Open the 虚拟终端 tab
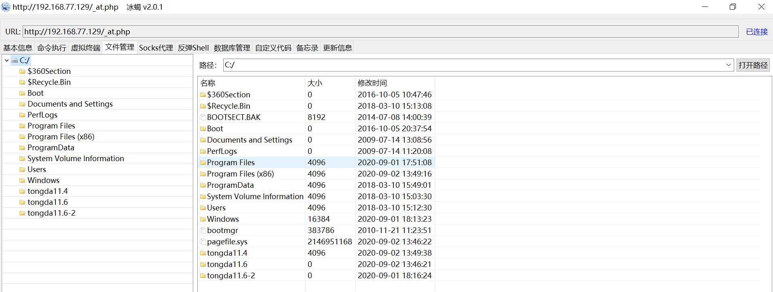This screenshot has height=292, width=773. (x=86, y=48)
